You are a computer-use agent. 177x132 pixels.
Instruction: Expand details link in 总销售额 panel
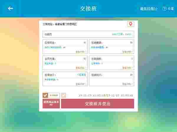pos(127,52)
